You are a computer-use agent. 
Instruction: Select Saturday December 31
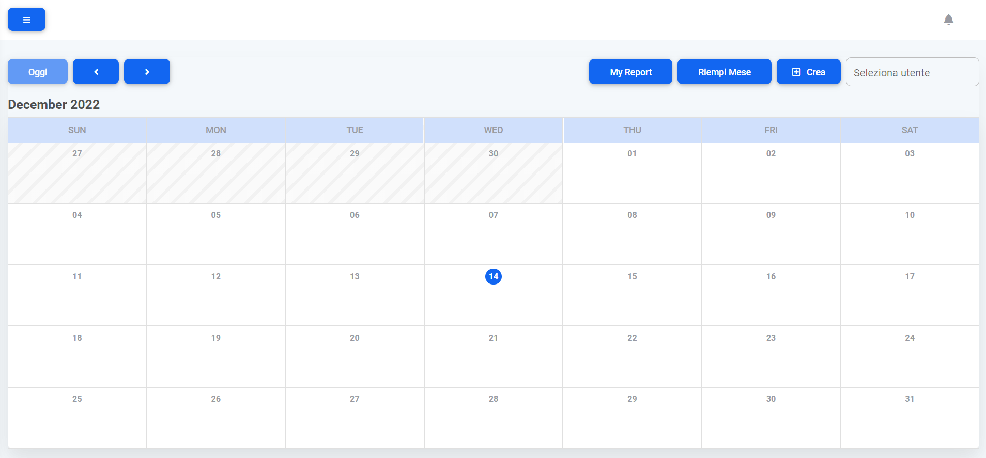(x=910, y=417)
